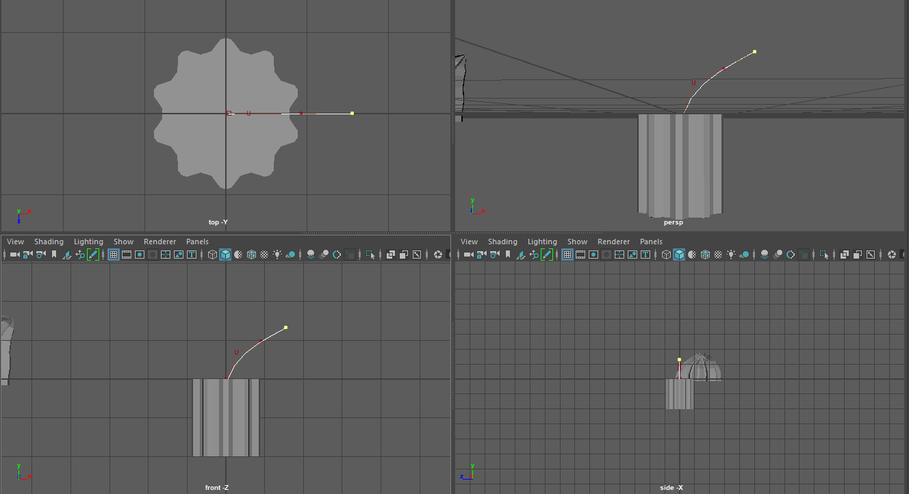909x494 pixels.
Task: Select Smooth Shade All in side -X panel
Action: (679, 255)
